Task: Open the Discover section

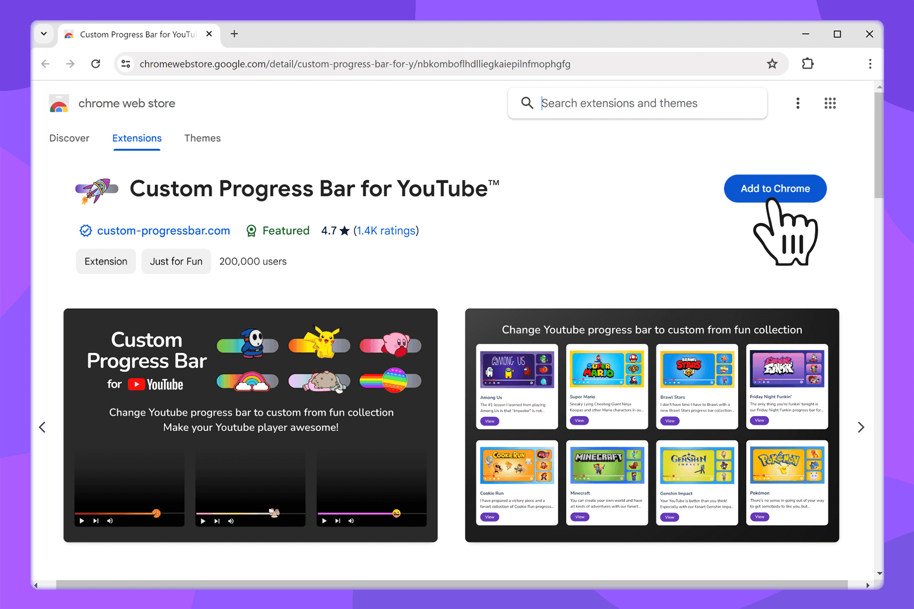Action: coord(70,138)
